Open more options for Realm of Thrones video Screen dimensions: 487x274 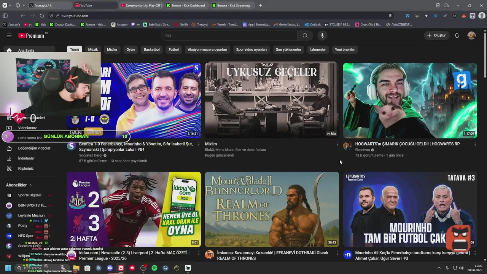coord(337,253)
